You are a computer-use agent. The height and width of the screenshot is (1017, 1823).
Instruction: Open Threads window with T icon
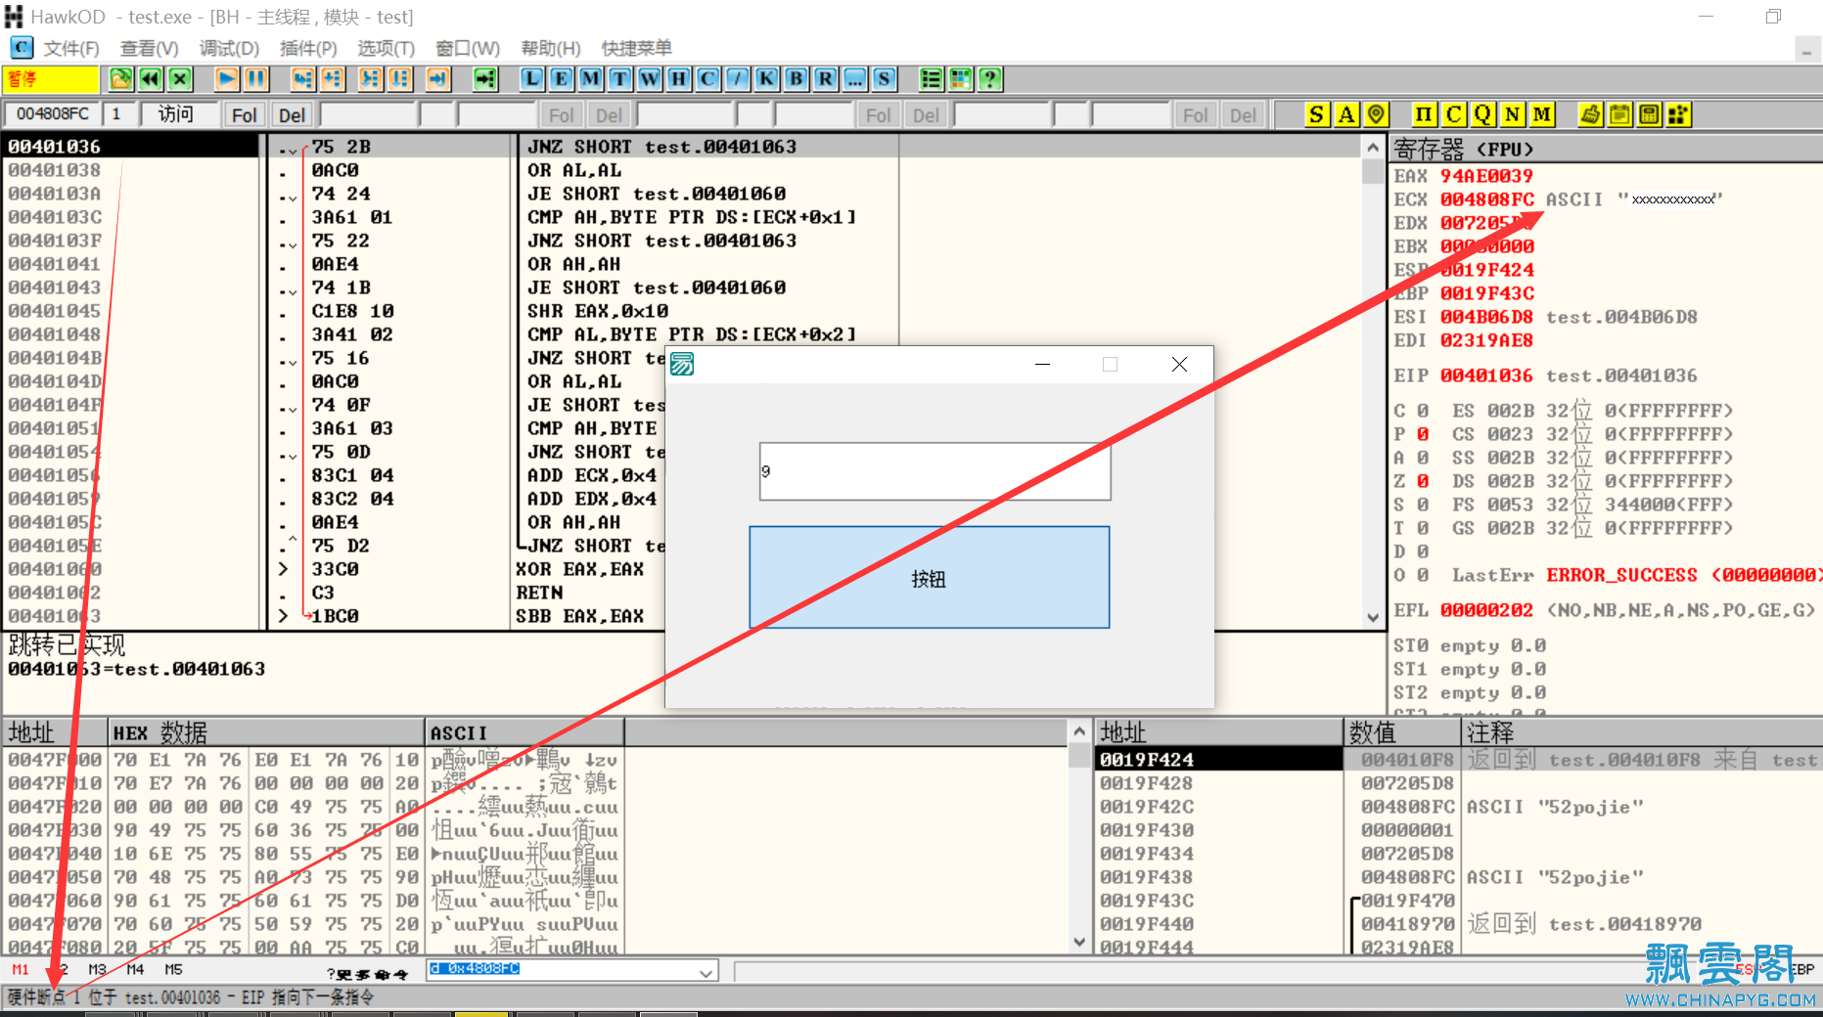(x=619, y=79)
